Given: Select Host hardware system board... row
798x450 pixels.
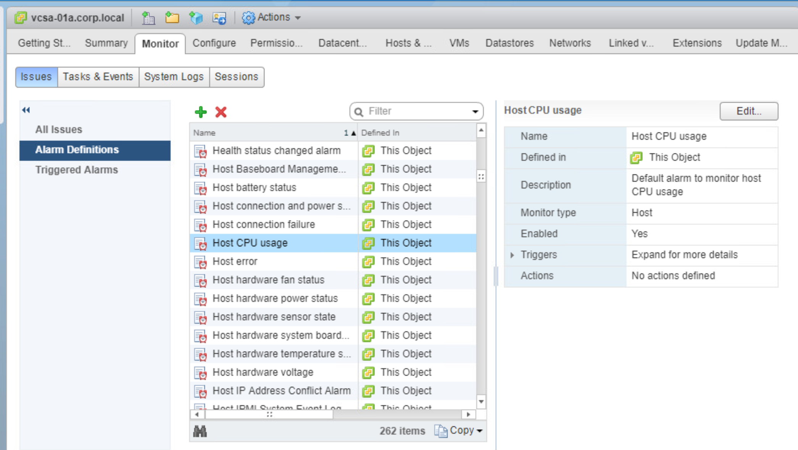Looking at the screenshot, I should (x=333, y=335).
